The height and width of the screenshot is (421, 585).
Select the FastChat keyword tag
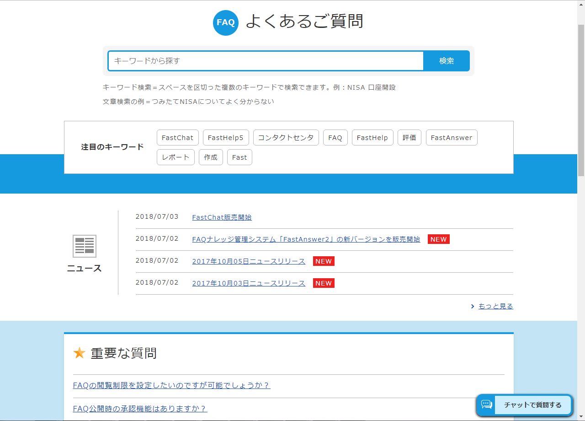pos(177,138)
